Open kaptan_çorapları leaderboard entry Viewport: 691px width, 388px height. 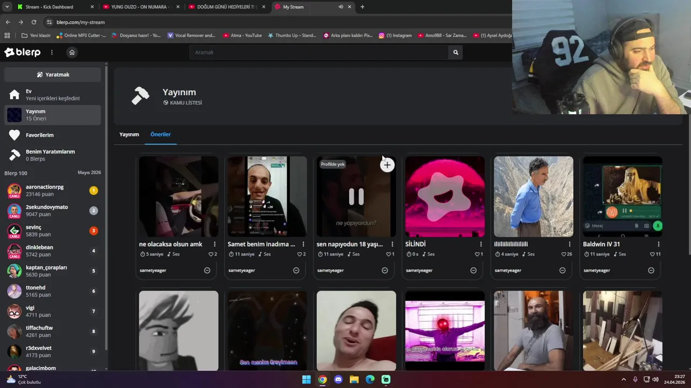(x=52, y=271)
